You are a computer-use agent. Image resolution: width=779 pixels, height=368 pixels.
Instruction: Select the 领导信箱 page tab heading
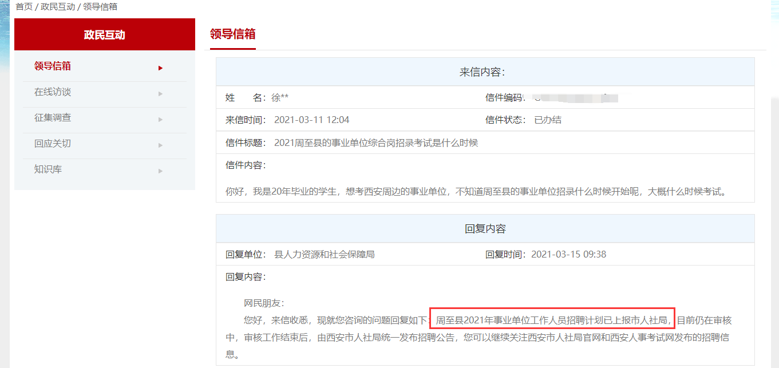coord(232,34)
